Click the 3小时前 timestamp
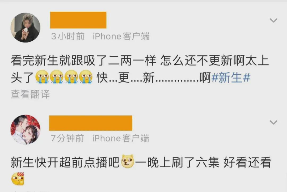The width and height of the screenshot is (287, 192). 68,36
